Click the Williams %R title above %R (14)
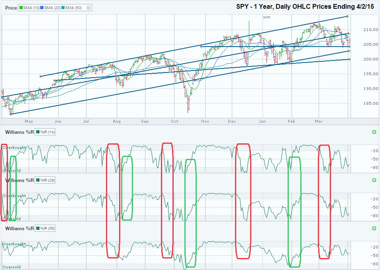The height and width of the screenshot is (270, 380). (20, 132)
